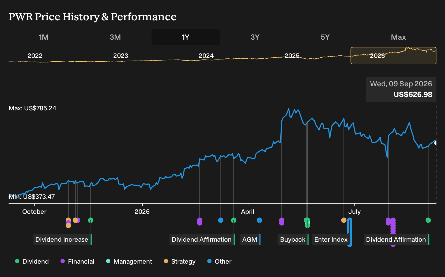Click the April axis label

click(248, 212)
